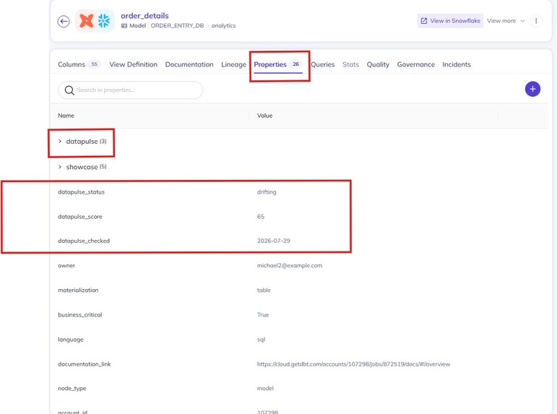Image resolution: width=557 pixels, height=414 pixels.
Task: Click the magnifier search icon
Action: tap(69, 90)
